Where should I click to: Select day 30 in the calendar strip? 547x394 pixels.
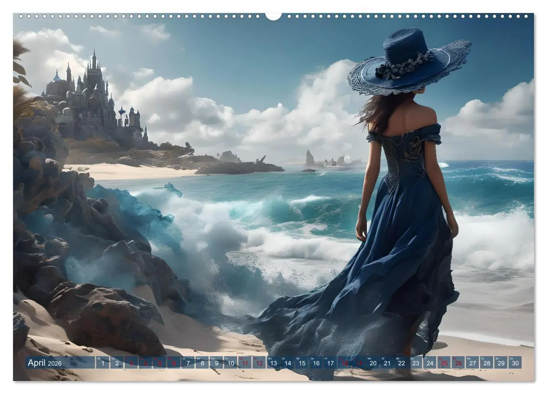pos(515,363)
